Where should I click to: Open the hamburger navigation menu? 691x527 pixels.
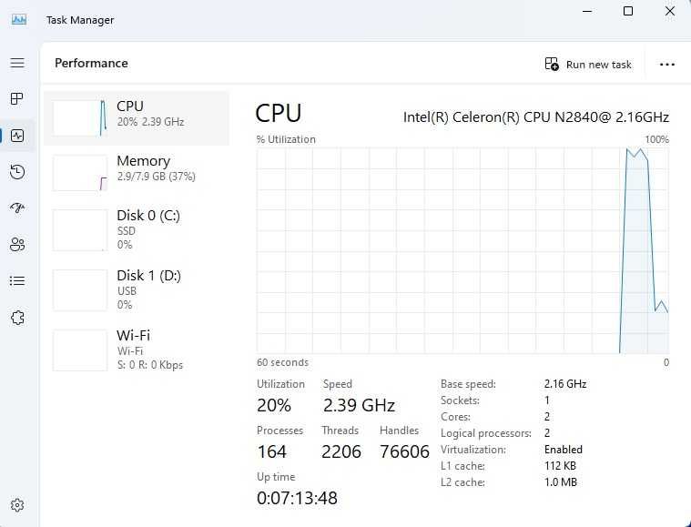pos(17,63)
